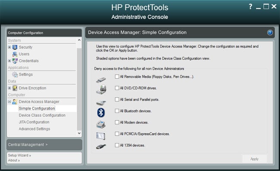280x171 pixels.
Task: Open Device Class Configuration
Action: pos(42,115)
